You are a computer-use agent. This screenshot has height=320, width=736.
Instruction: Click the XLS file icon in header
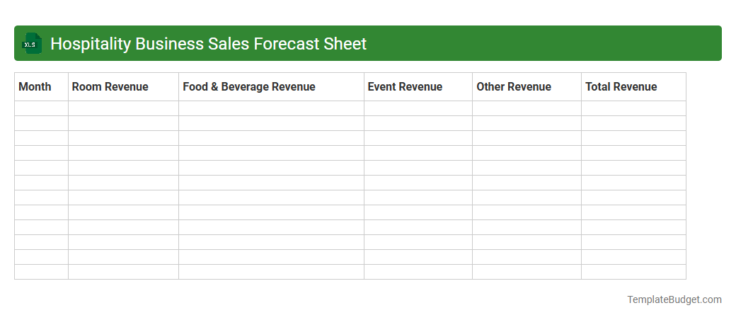31,43
